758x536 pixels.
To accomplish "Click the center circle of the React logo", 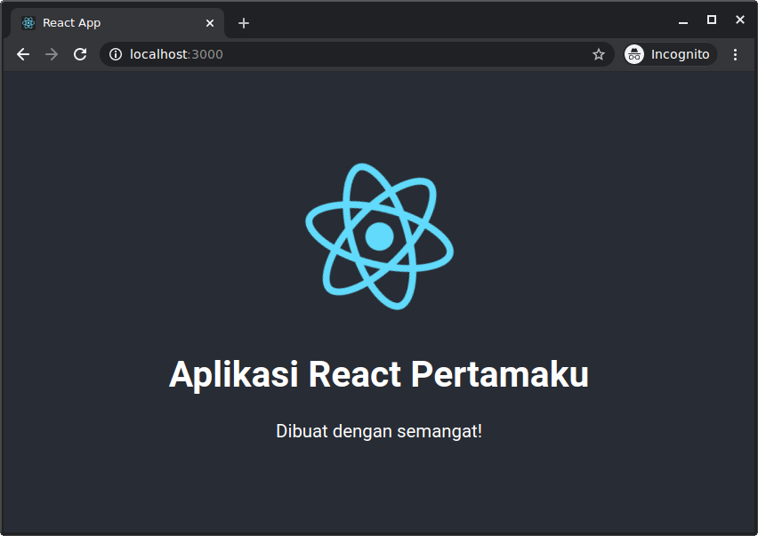I will click(379, 237).
